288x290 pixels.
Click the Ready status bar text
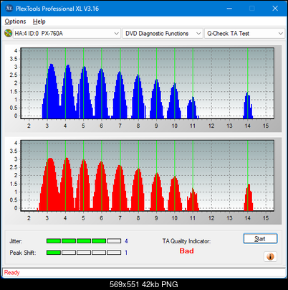click(11, 273)
